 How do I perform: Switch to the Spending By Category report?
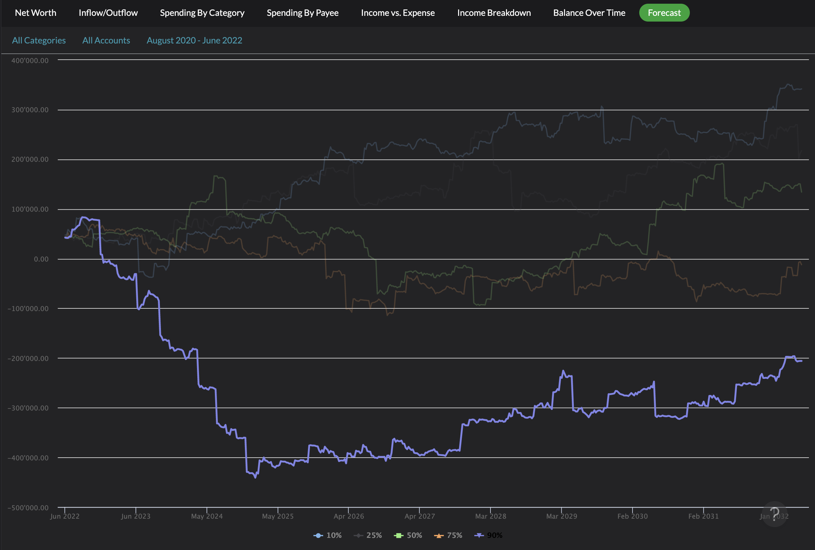click(x=202, y=12)
